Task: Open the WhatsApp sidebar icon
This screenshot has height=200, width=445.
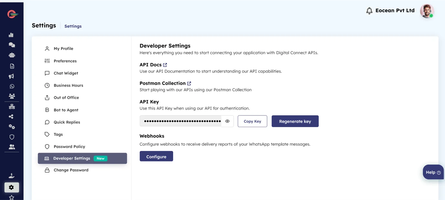Action: click(12, 86)
